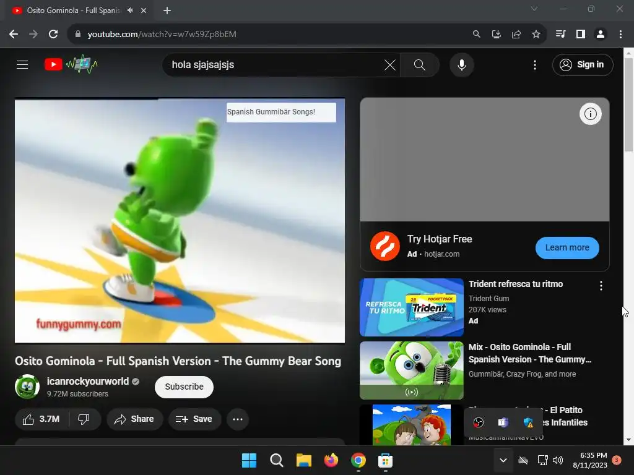
Task: Open the Windows Start menu
Action: coord(249,460)
